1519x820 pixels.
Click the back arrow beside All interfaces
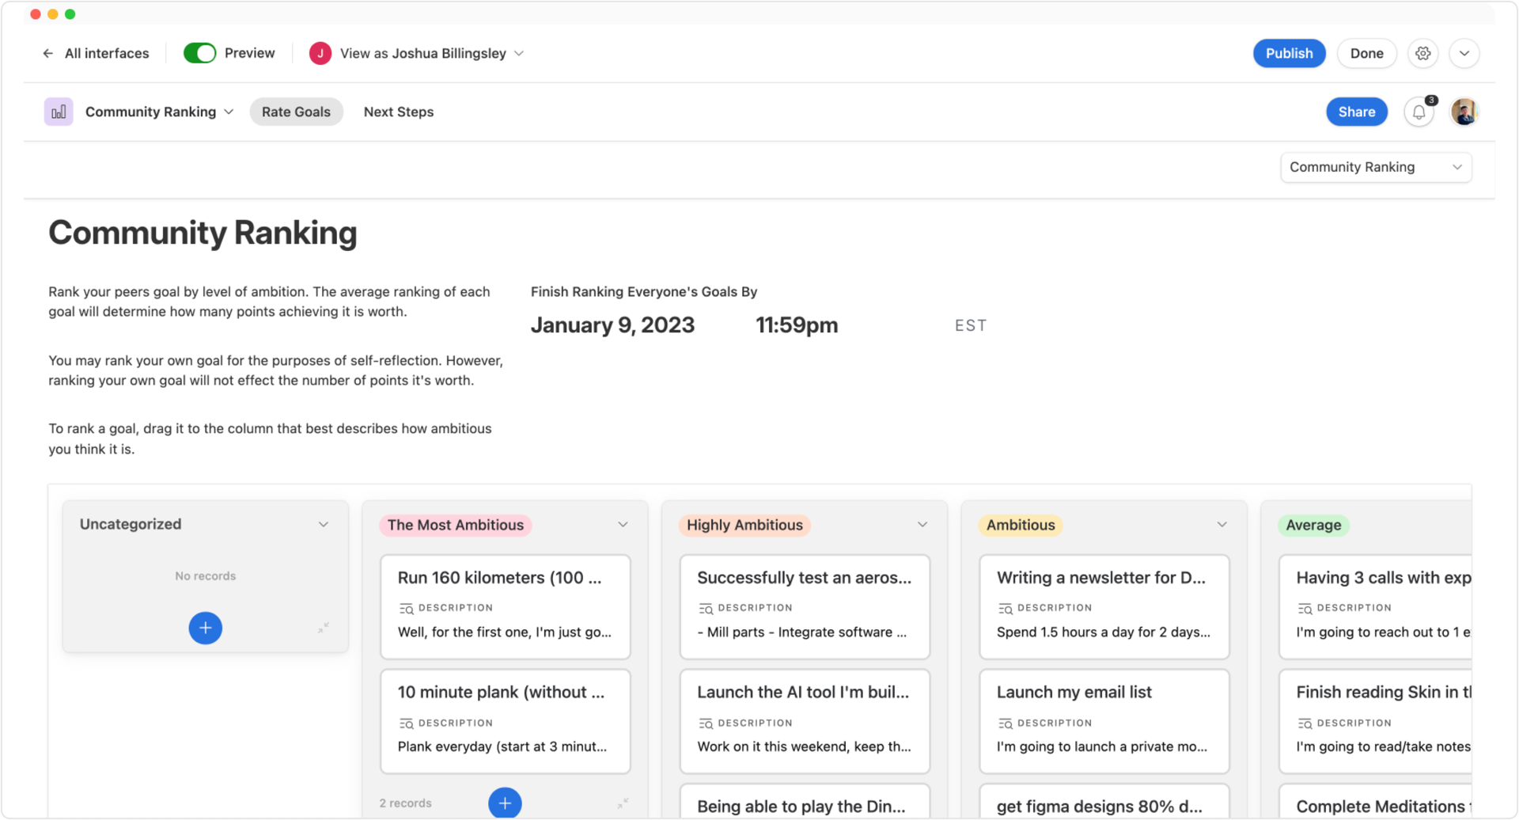[x=48, y=53]
